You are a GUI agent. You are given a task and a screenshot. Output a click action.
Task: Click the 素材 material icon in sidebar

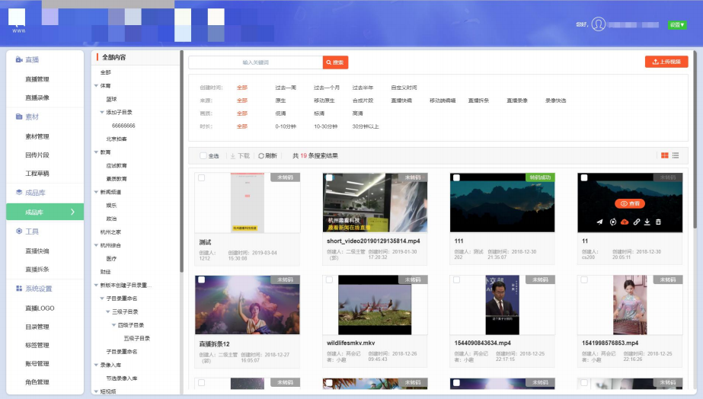pyautogui.click(x=19, y=117)
